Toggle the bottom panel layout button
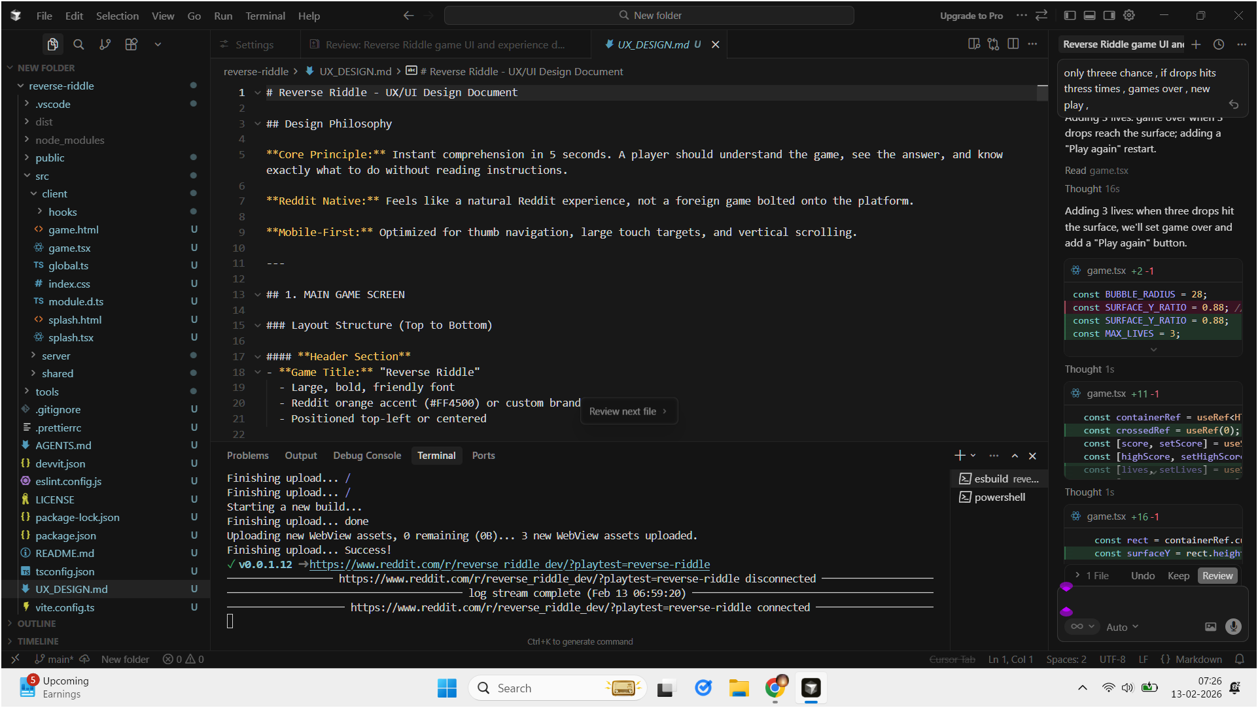 pos(1089,15)
